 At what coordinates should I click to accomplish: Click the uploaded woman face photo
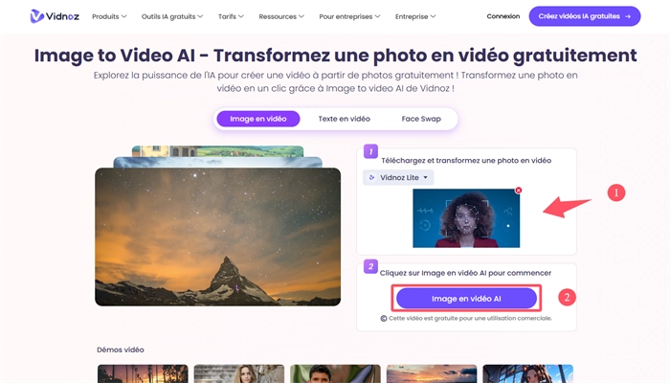pyautogui.click(x=466, y=218)
